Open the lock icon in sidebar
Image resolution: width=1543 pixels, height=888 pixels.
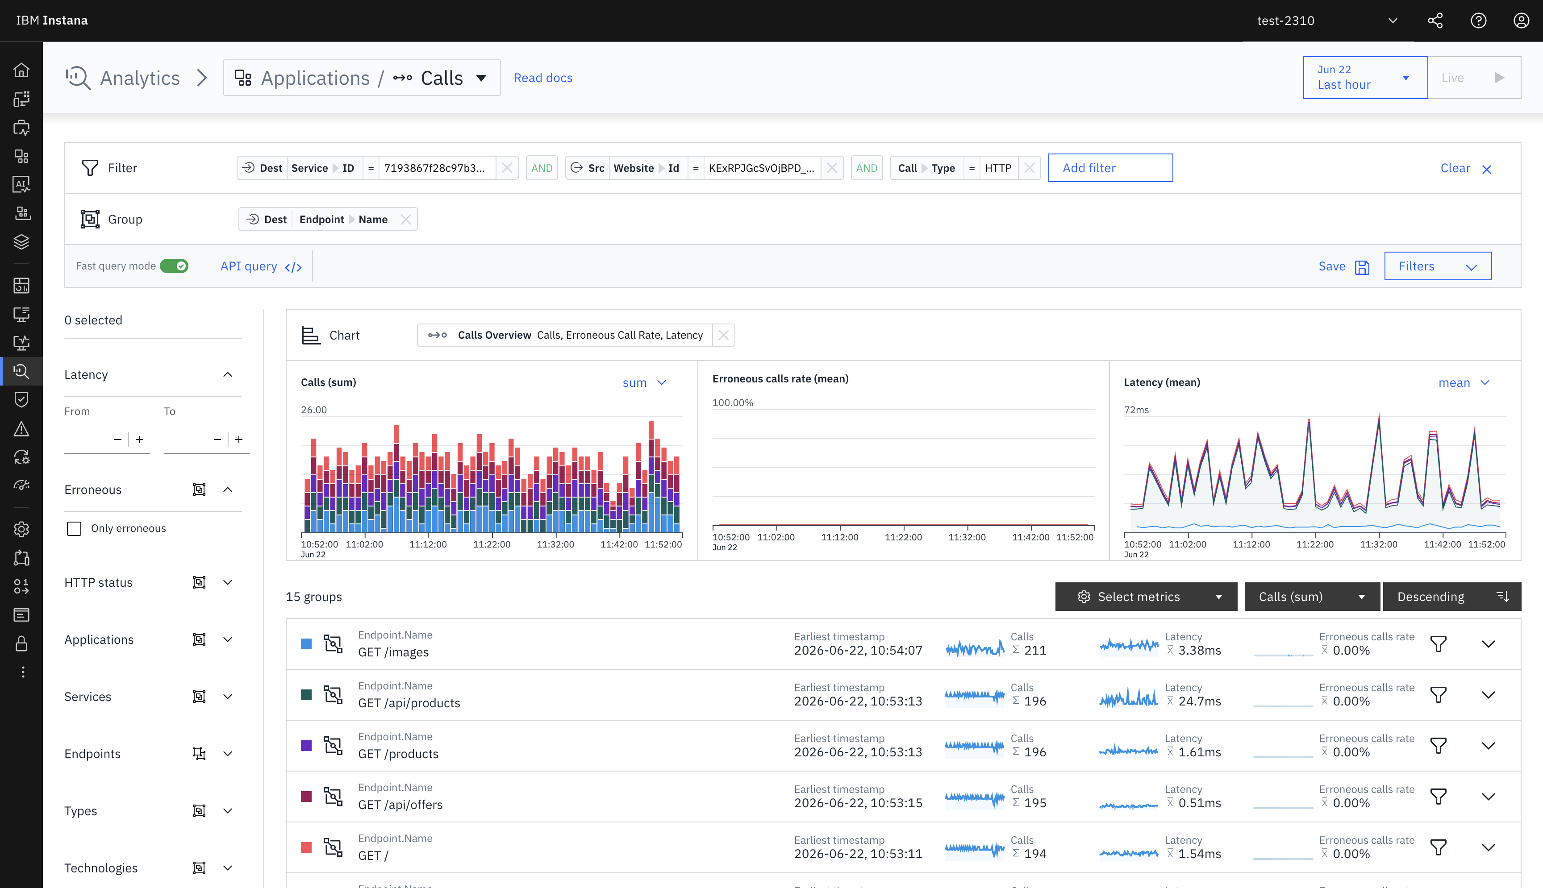pos(21,643)
